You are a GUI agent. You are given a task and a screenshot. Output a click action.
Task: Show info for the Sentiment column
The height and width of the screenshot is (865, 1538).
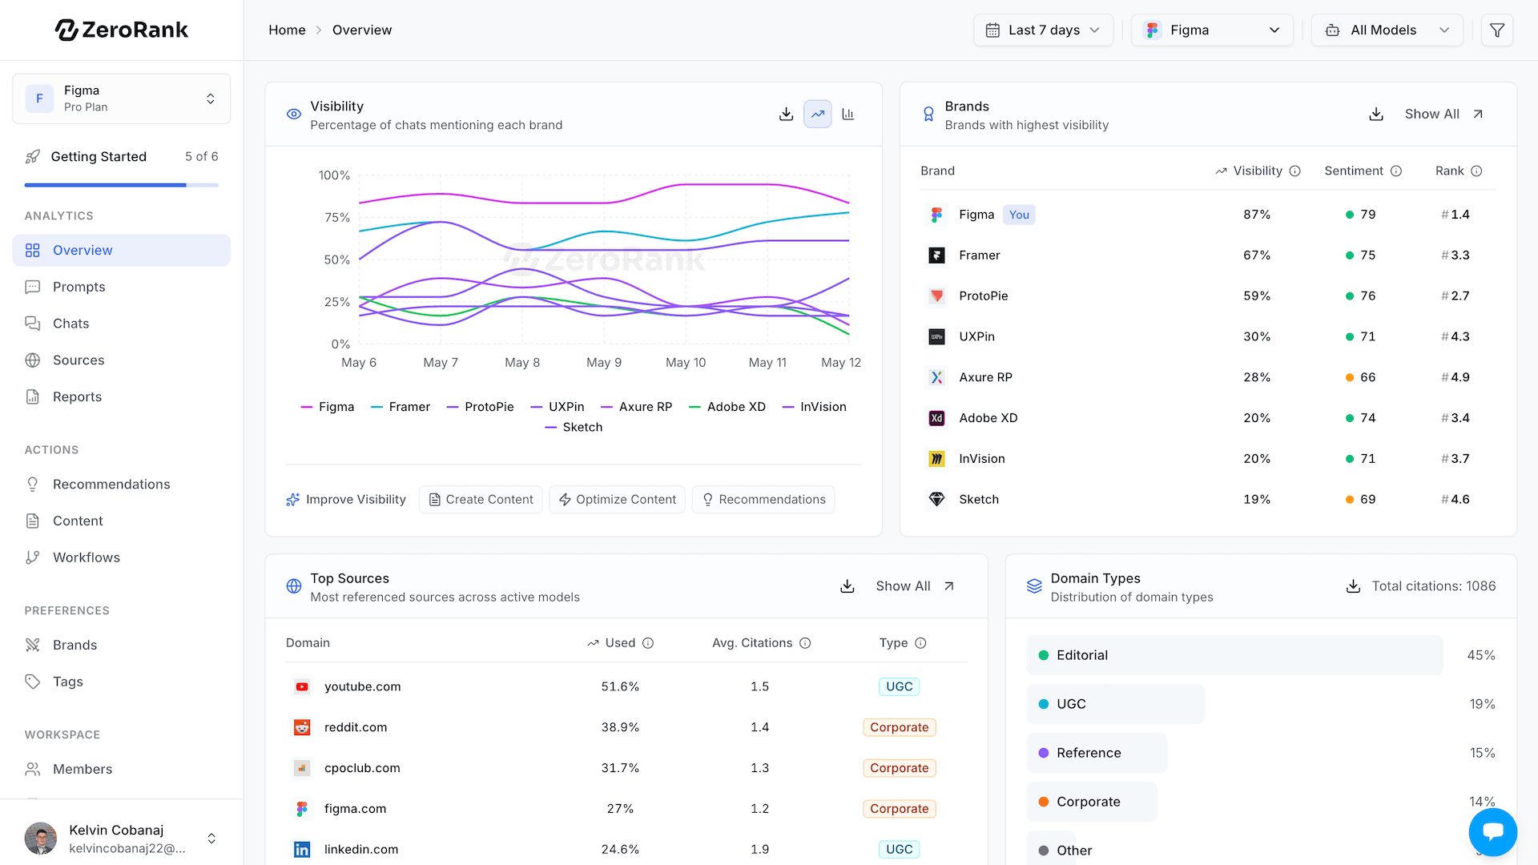tap(1396, 171)
